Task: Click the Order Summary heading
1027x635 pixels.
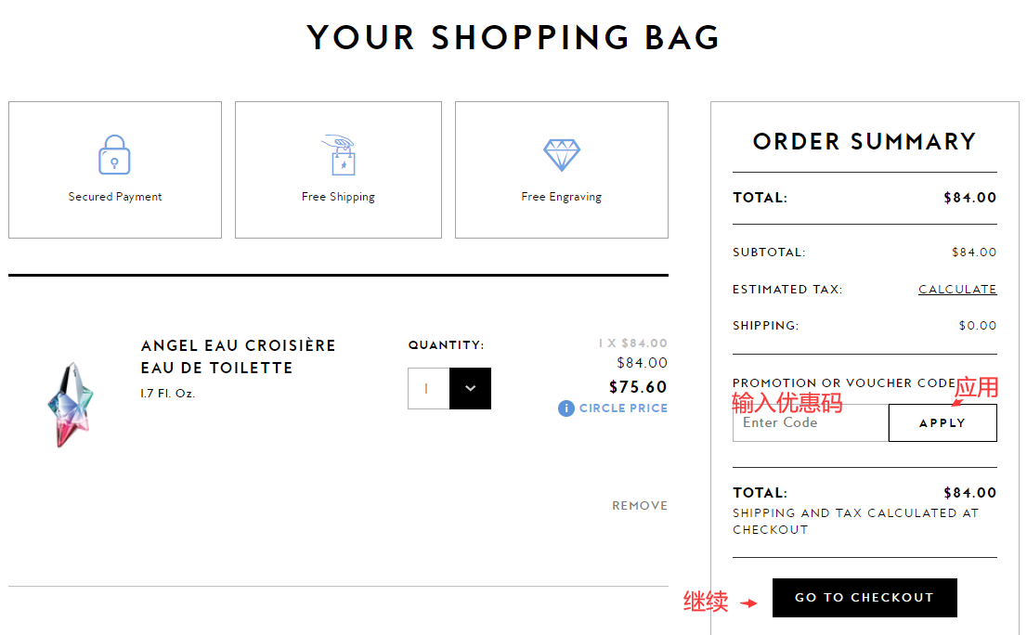Action: pos(864,142)
